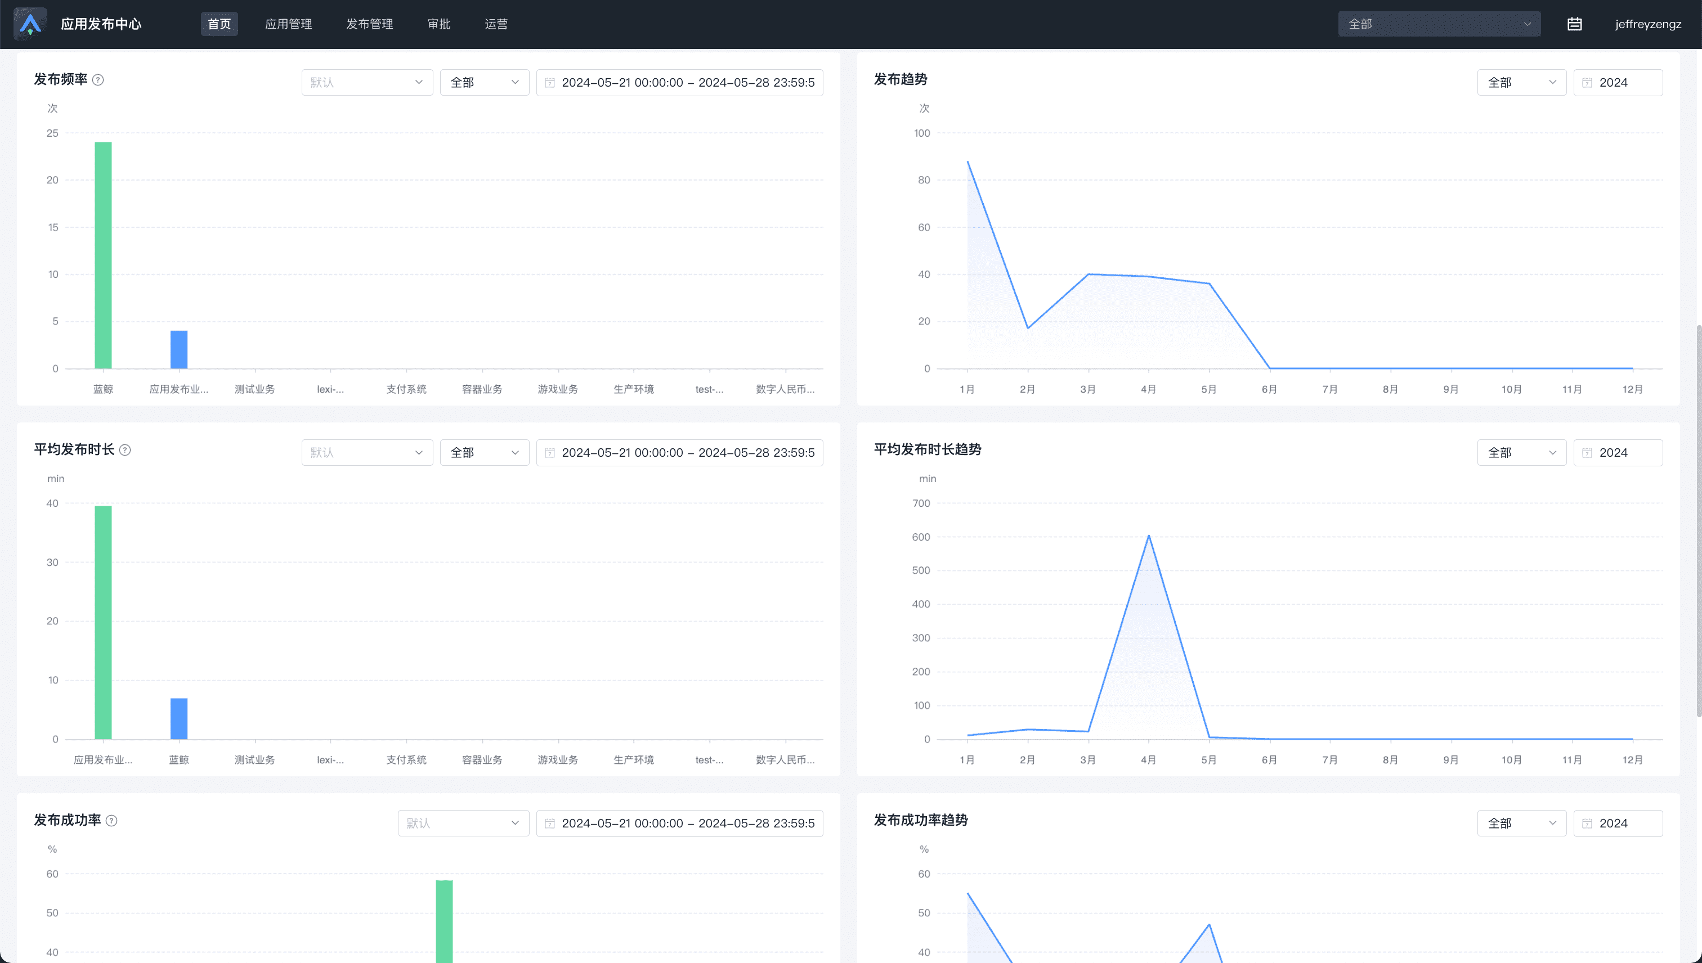
Task: Open top bar 全部 selector
Action: pos(1439,24)
